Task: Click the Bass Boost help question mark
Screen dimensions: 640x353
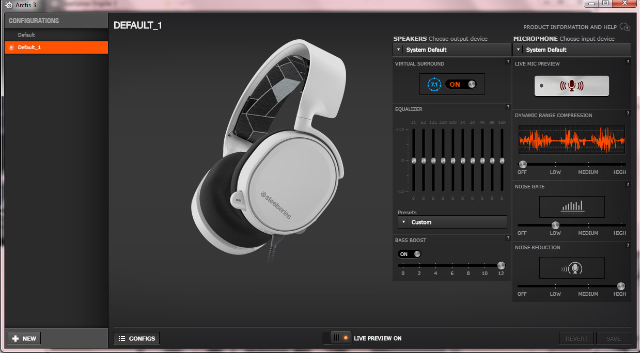Action: point(508,238)
